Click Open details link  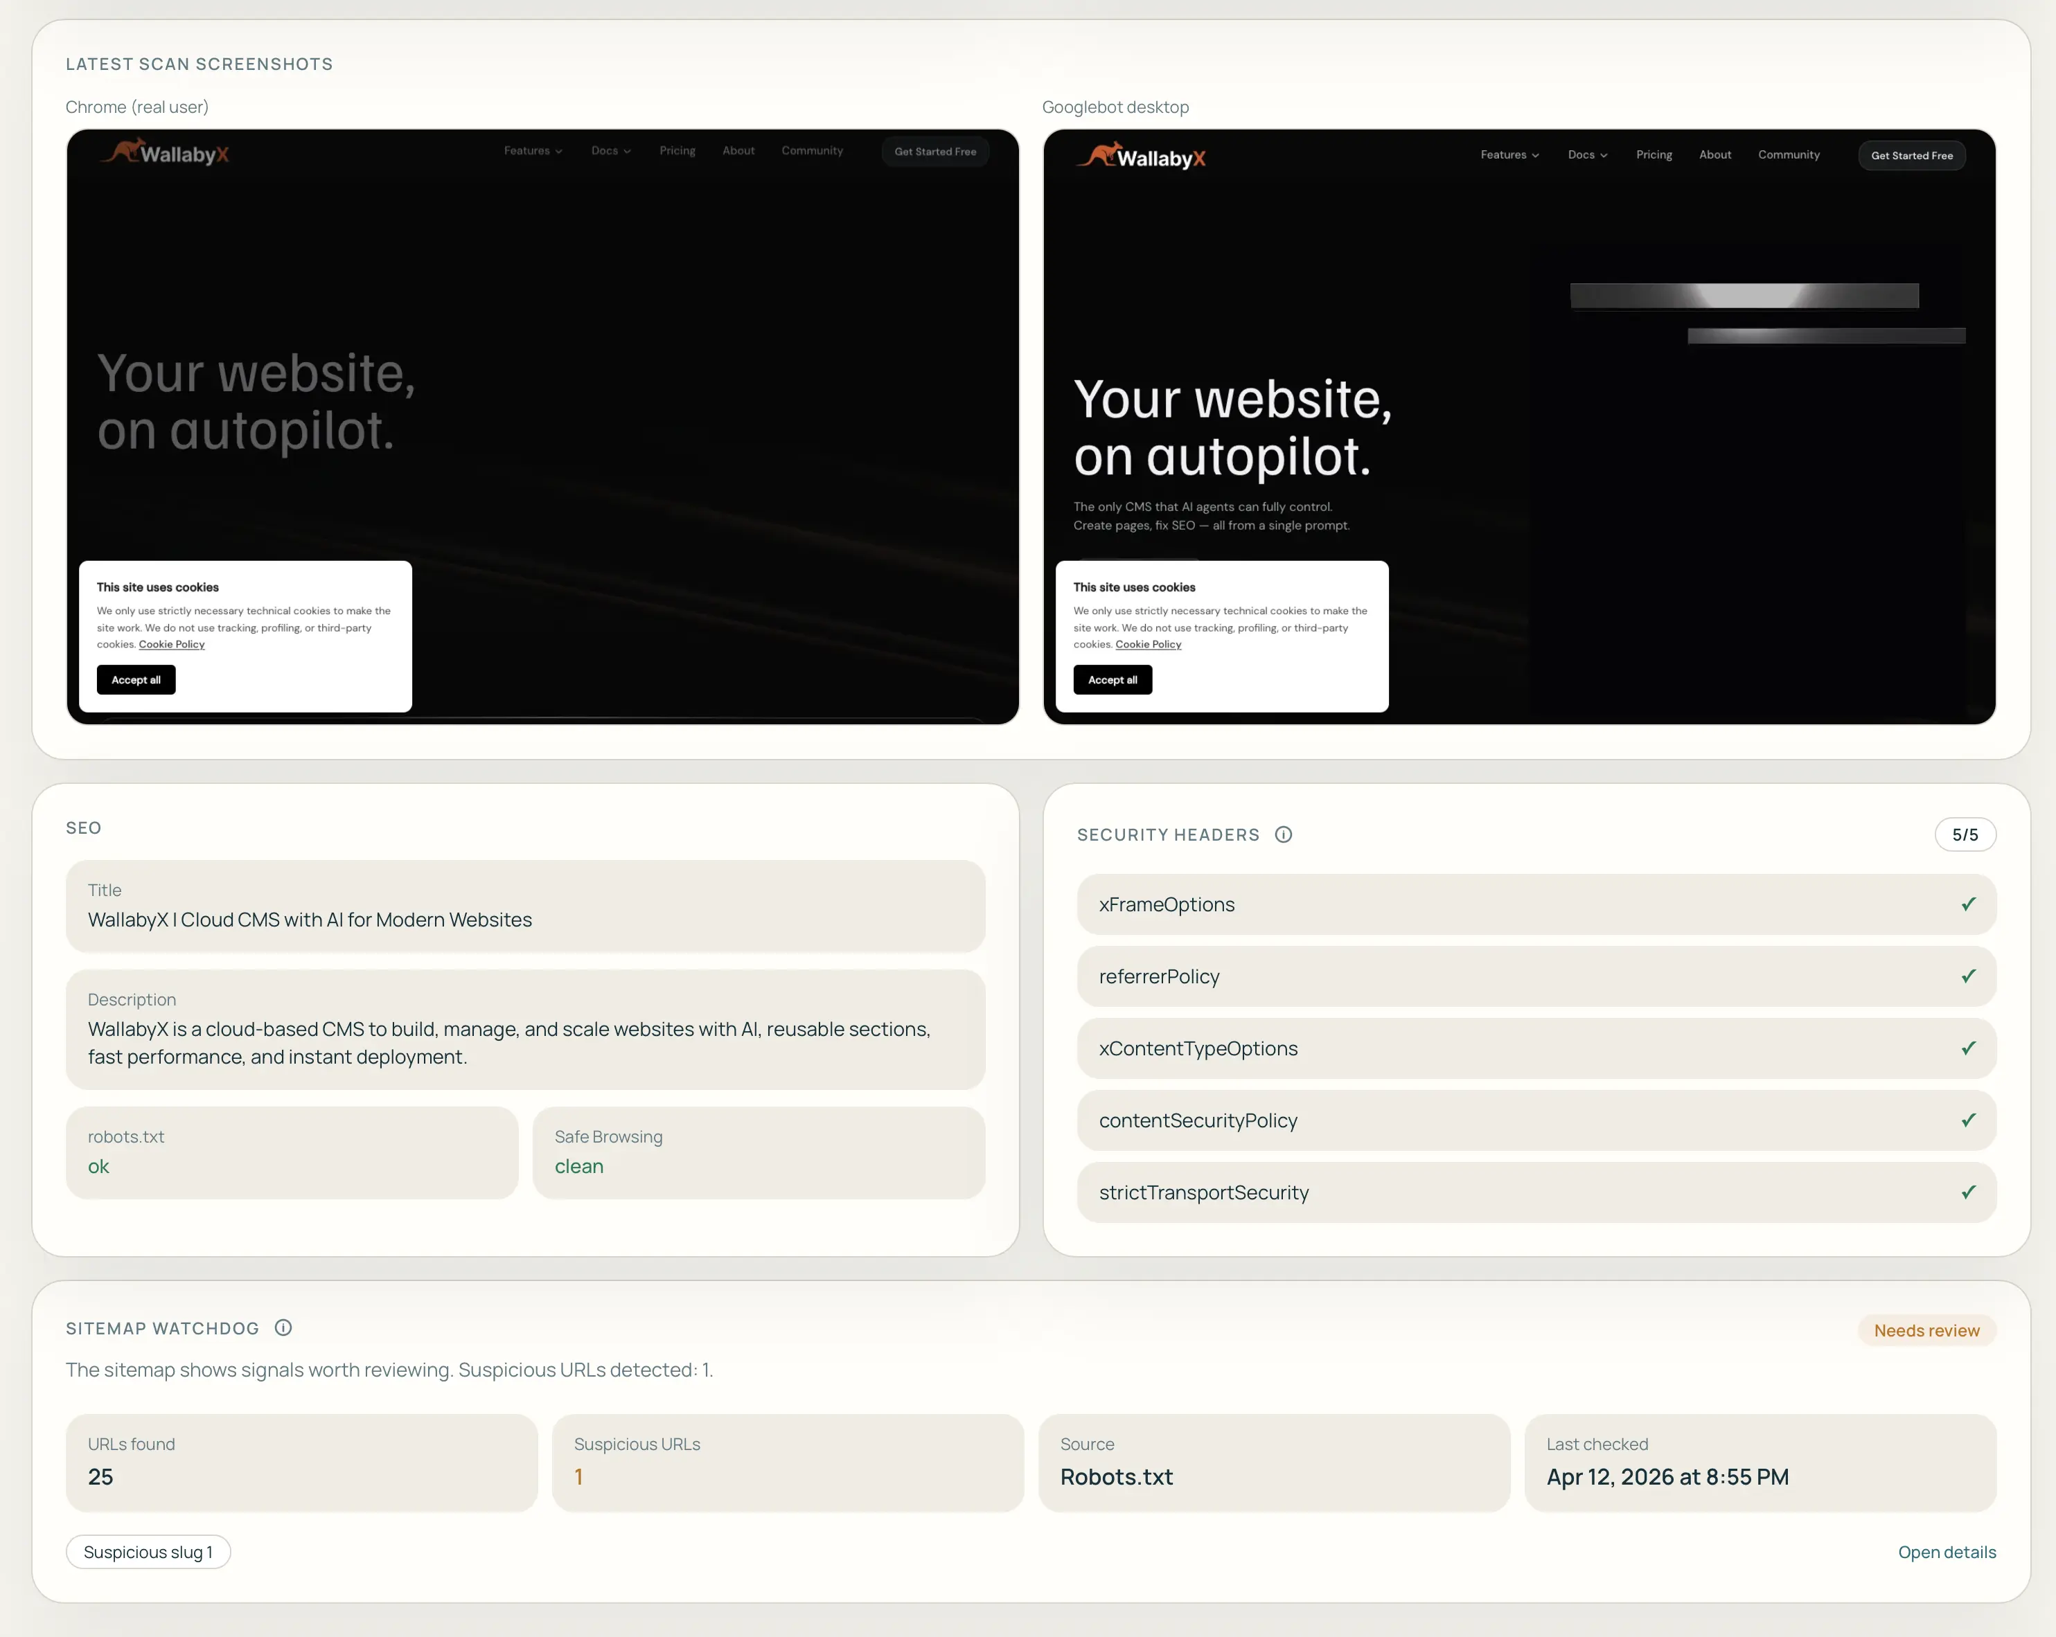[1947, 1552]
